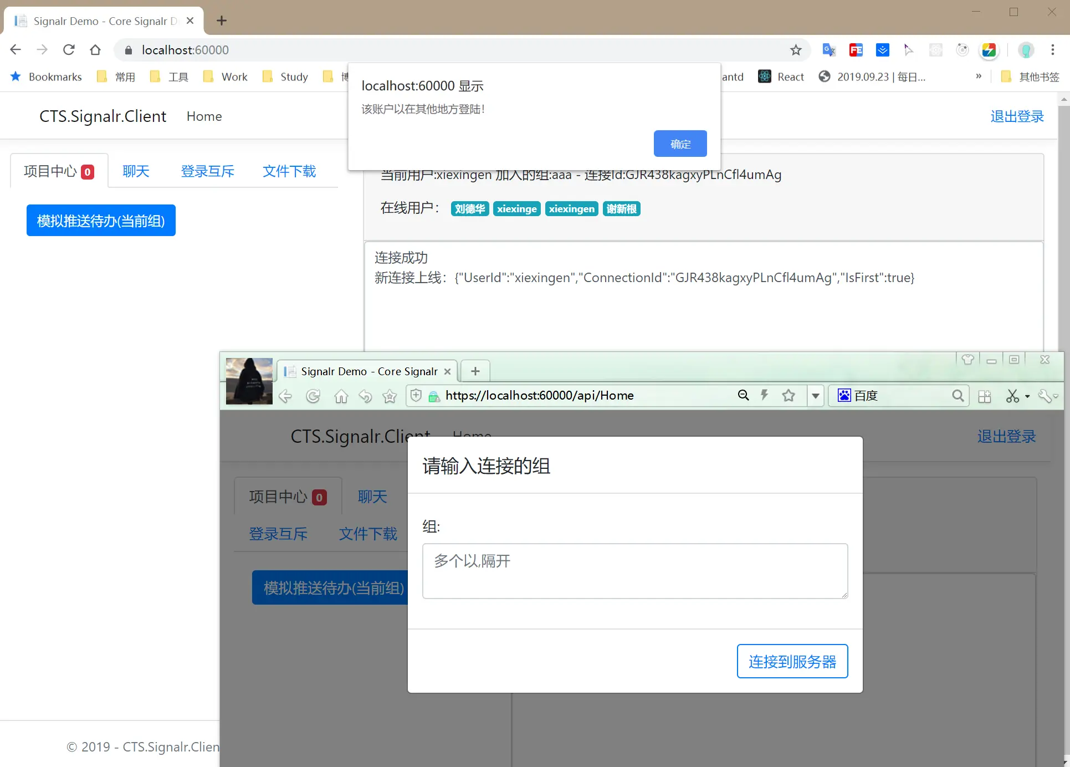The height and width of the screenshot is (767, 1070).
Task: Expand the address bar history dropdown arrow
Action: point(815,396)
